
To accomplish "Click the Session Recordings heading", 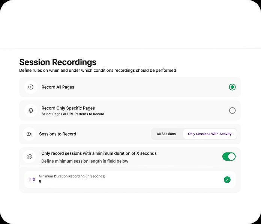I will pyautogui.click(x=58, y=62).
